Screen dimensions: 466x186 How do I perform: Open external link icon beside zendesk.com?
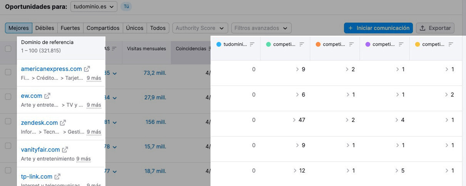[x=63, y=123]
